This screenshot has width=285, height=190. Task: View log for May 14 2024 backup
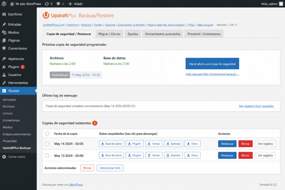[265, 144]
